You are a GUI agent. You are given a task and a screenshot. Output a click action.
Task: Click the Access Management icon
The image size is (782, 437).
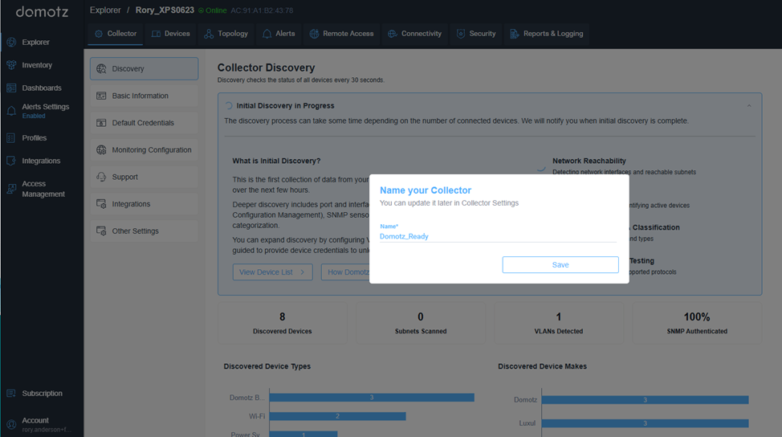point(11,189)
